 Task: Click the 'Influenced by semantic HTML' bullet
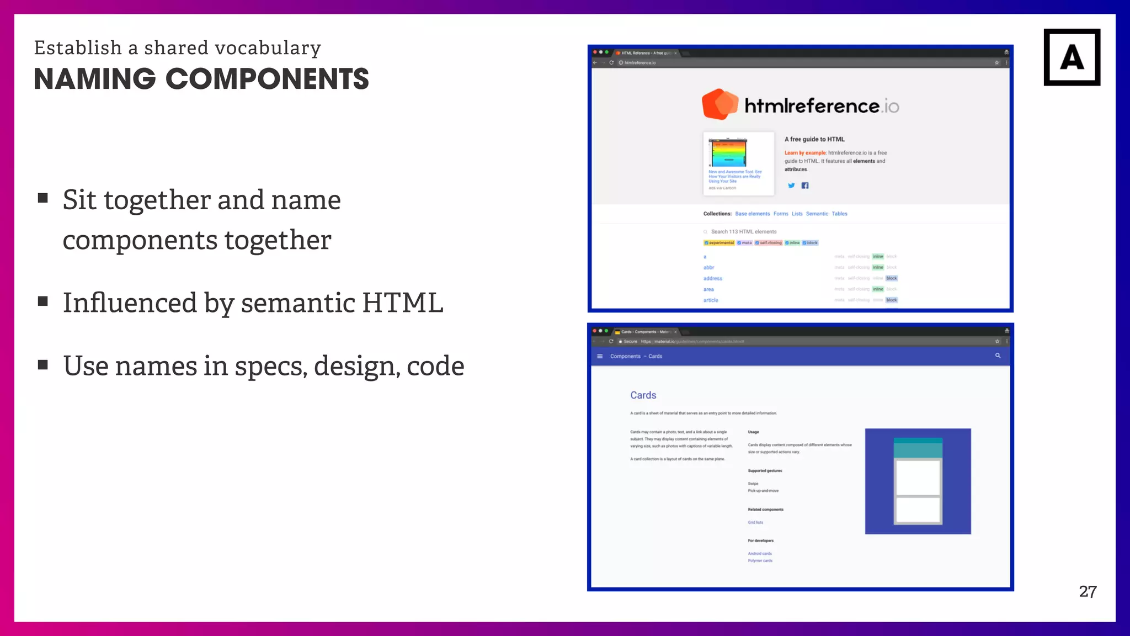pyautogui.click(x=253, y=303)
